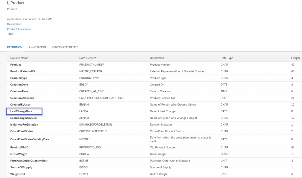Select the Product column name row
The width and height of the screenshot is (302, 178).
(155, 65)
